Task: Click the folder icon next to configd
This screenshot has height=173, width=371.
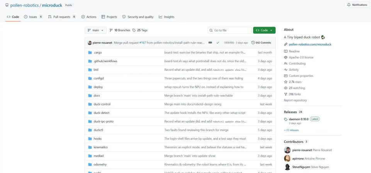Action: point(90,78)
